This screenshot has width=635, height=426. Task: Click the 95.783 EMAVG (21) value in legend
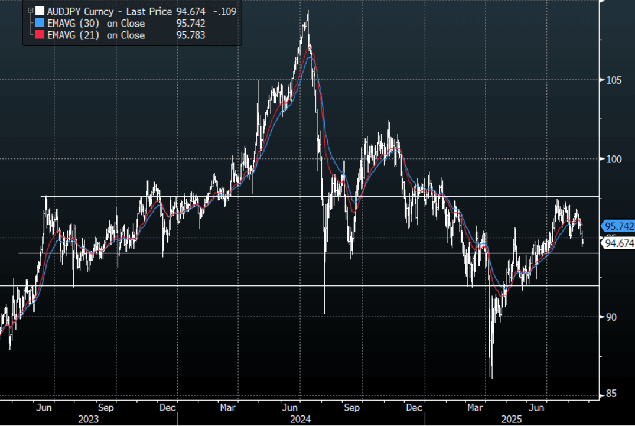(190, 35)
